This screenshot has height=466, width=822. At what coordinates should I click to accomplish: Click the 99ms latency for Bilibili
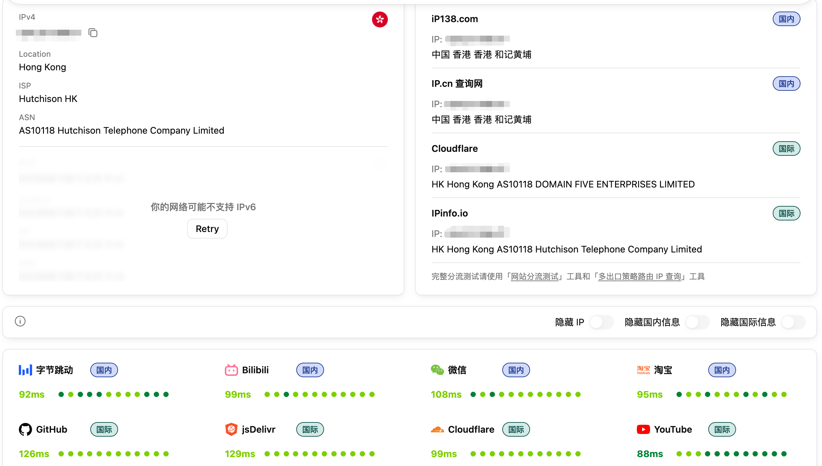coord(238,394)
